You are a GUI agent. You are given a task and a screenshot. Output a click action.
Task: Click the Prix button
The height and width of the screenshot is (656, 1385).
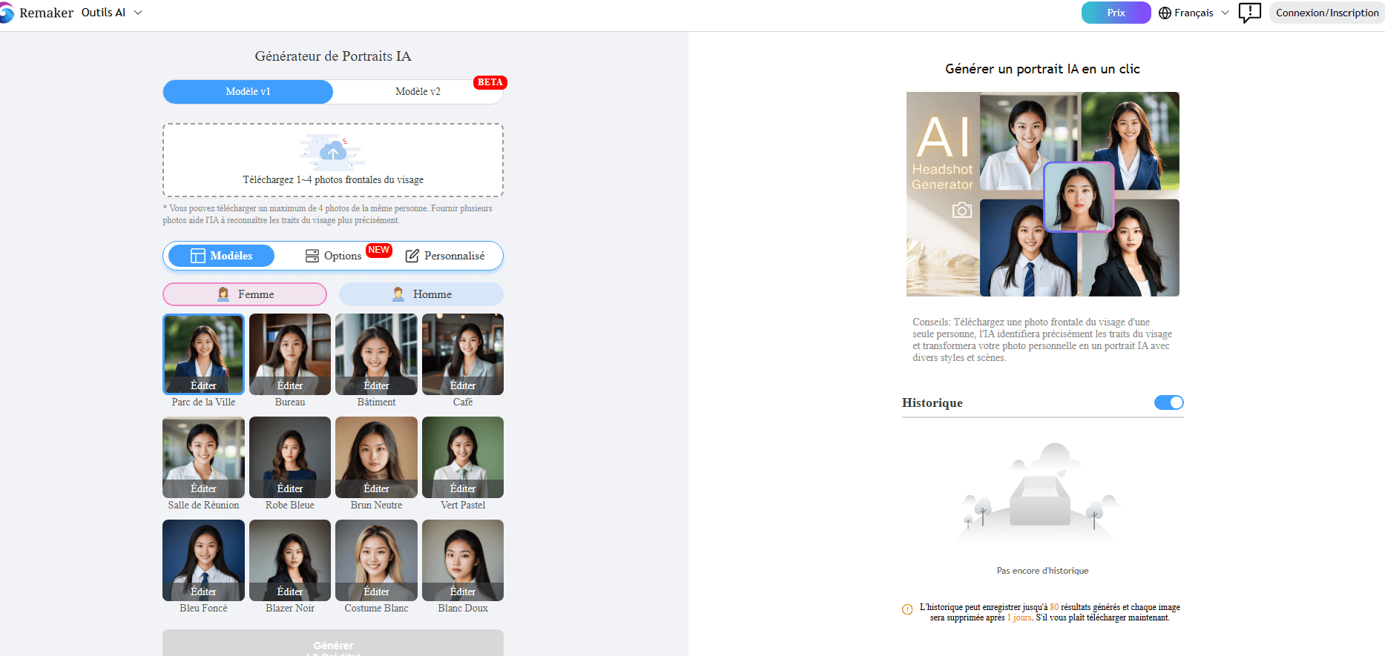1116,13
